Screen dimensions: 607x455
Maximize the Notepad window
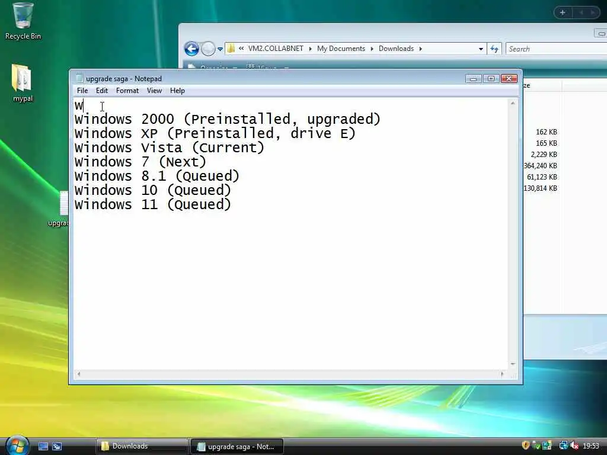[491, 79]
